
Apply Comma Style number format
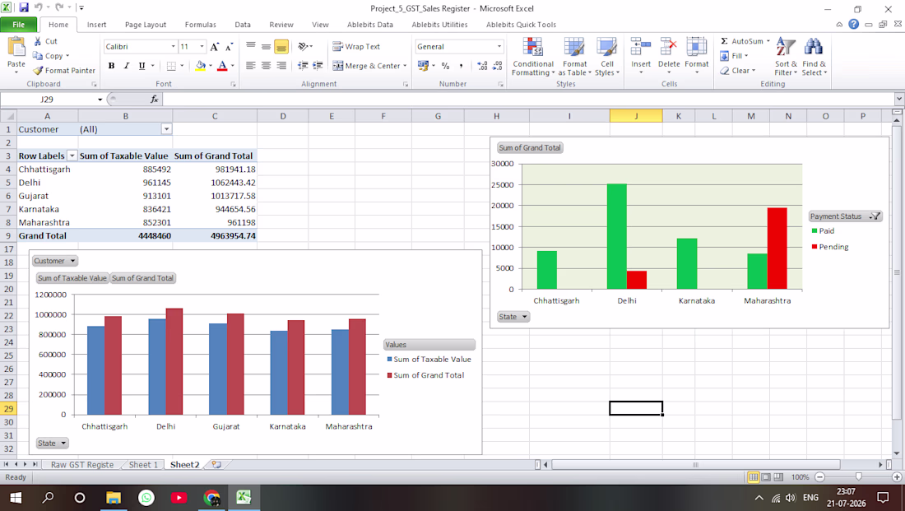click(461, 66)
